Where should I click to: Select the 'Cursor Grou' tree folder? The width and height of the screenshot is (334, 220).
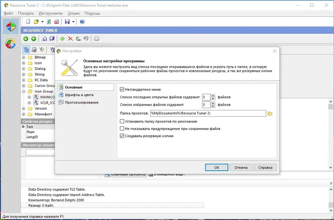[x=45, y=86]
